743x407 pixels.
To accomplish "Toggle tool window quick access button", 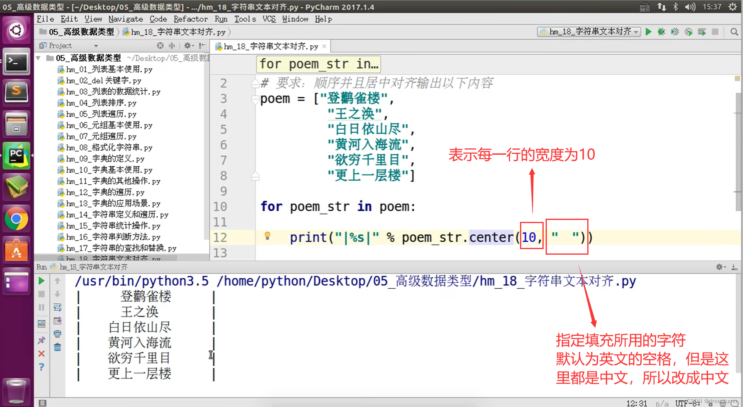I will [x=42, y=403].
